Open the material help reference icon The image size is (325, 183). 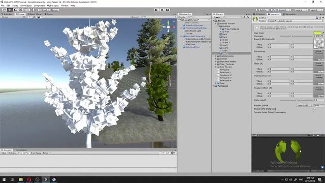point(317,18)
